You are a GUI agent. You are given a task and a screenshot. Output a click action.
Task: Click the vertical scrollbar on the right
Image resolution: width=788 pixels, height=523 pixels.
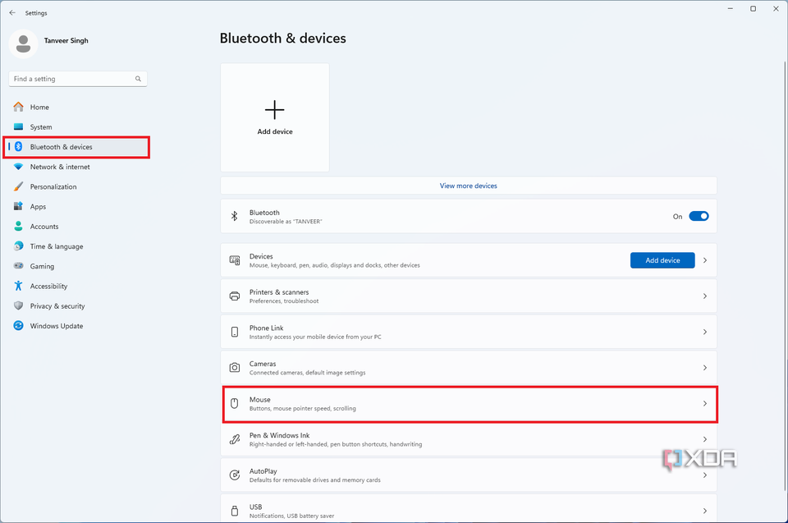pyautogui.click(x=785, y=274)
